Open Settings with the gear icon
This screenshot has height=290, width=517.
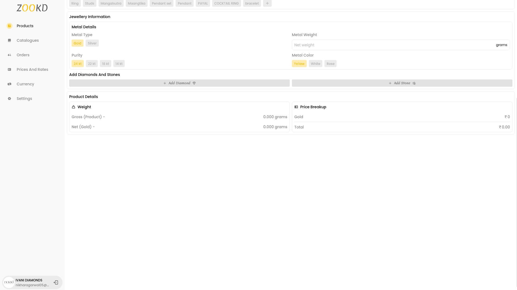[9, 99]
